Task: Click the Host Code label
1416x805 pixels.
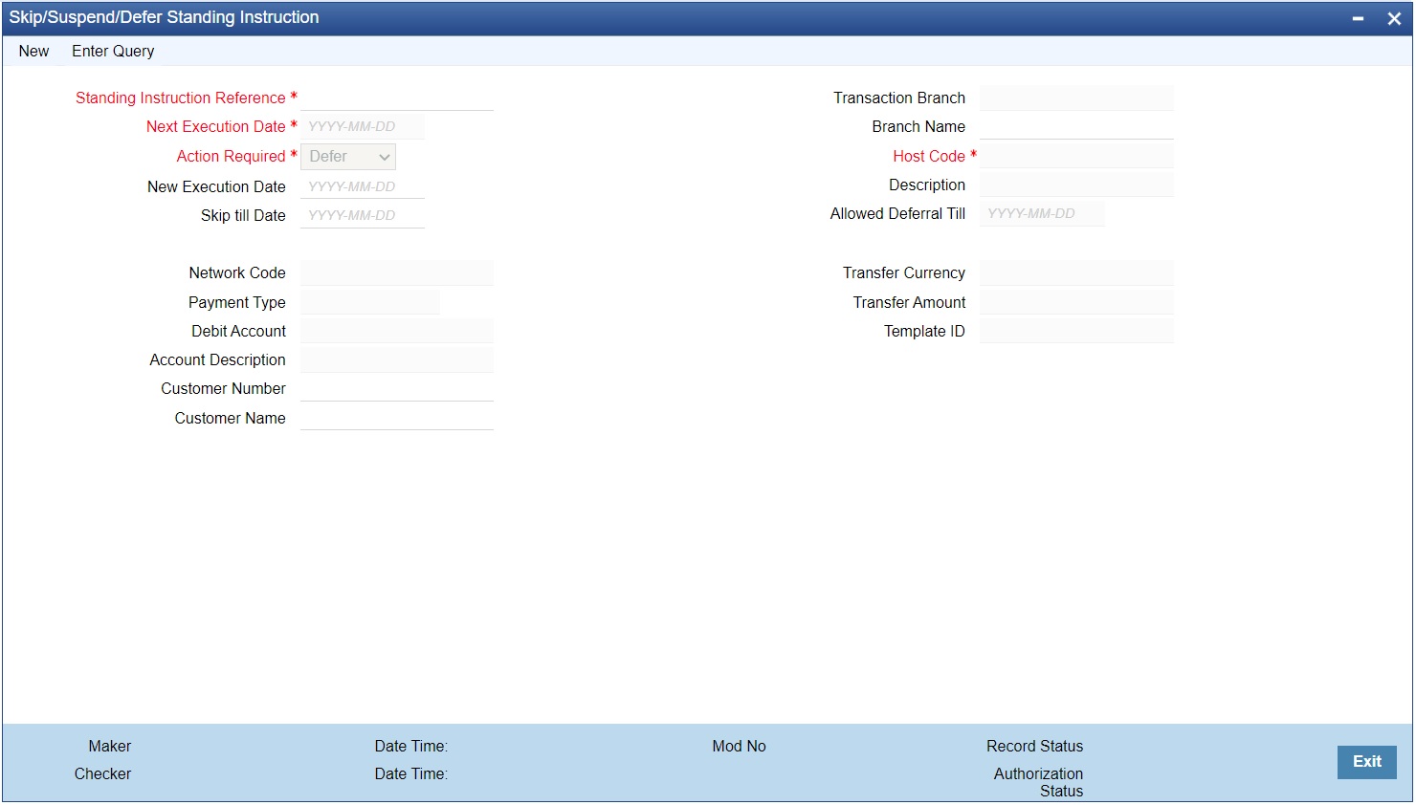Action: click(x=929, y=157)
